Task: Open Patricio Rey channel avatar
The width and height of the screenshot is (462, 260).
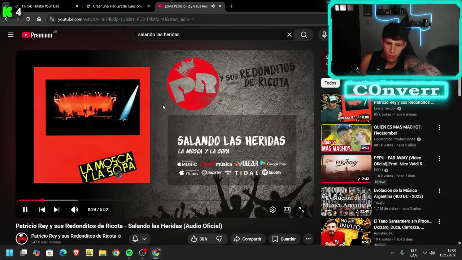Action: 22,238
